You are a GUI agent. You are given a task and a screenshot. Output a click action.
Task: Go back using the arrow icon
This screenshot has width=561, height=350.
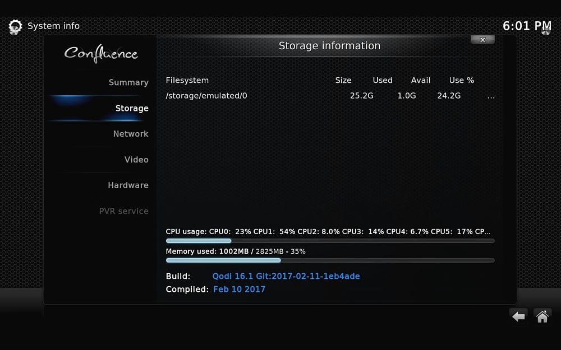[x=518, y=315]
